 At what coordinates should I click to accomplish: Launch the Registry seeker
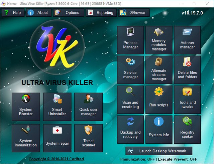pos(187,129)
